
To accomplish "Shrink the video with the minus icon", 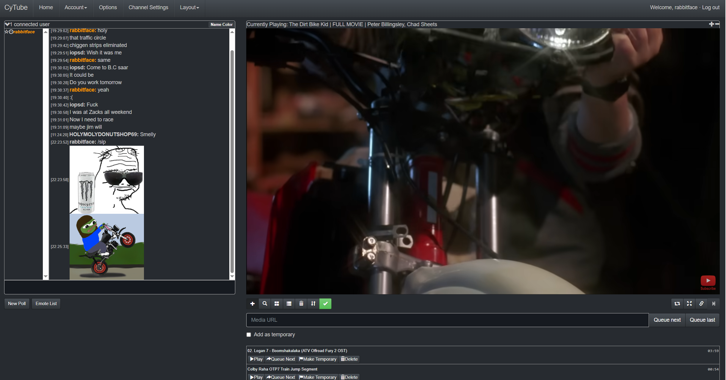I will point(717,24).
